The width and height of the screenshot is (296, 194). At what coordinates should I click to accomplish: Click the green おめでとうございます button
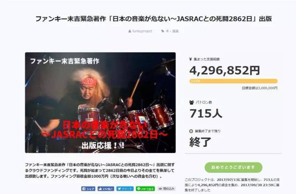coord(234,167)
